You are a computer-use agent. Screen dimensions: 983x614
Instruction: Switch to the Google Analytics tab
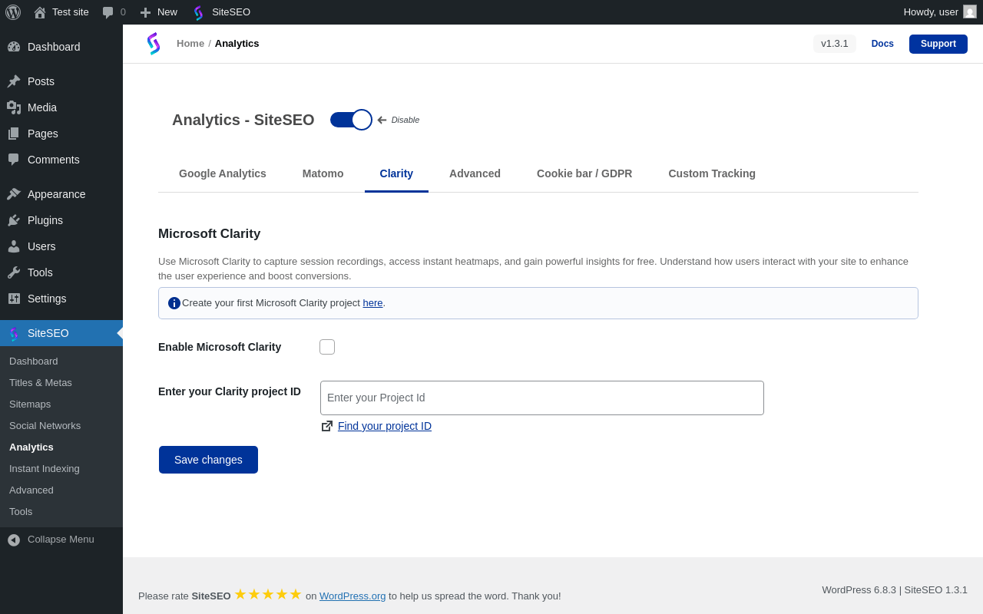[x=223, y=173]
